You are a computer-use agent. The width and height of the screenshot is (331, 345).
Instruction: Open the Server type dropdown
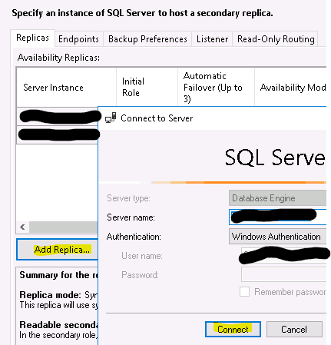pos(277,198)
